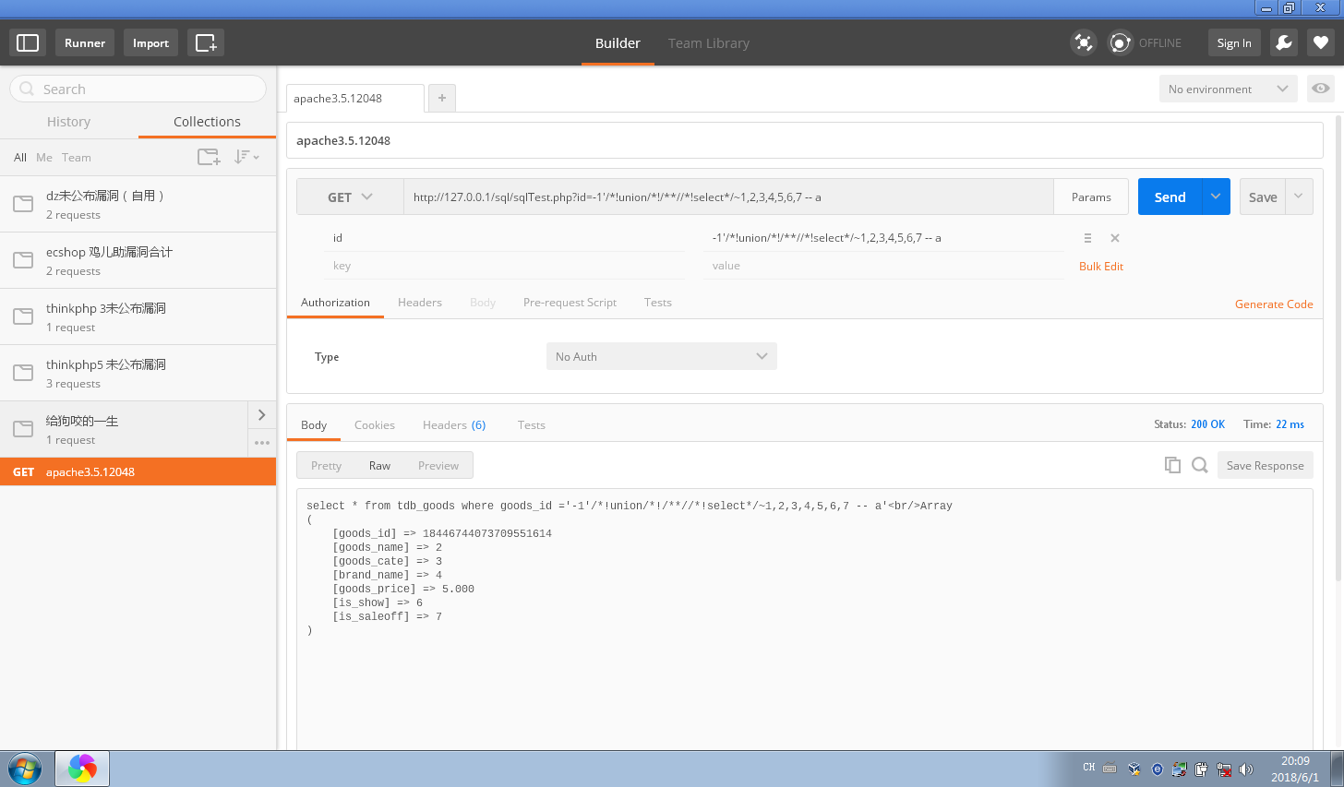The height and width of the screenshot is (787, 1344).
Task: Open the Windows Start button
Action: (25, 769)
